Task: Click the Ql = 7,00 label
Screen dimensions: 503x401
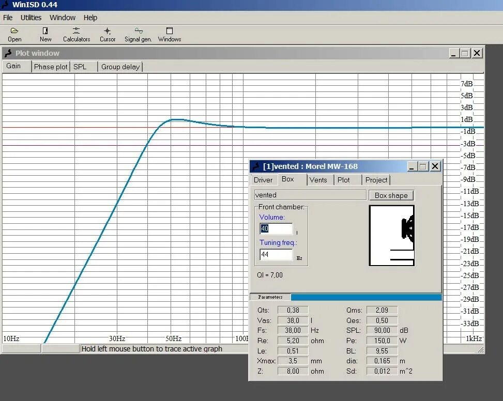Action: pos(270,275)
